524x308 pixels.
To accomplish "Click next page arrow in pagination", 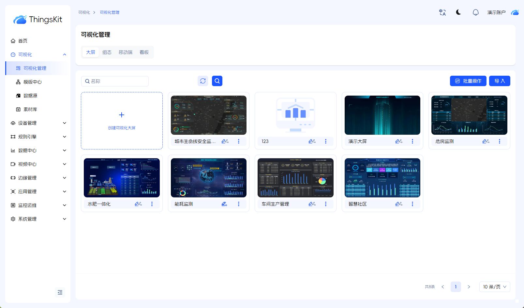I will point(469,287).
